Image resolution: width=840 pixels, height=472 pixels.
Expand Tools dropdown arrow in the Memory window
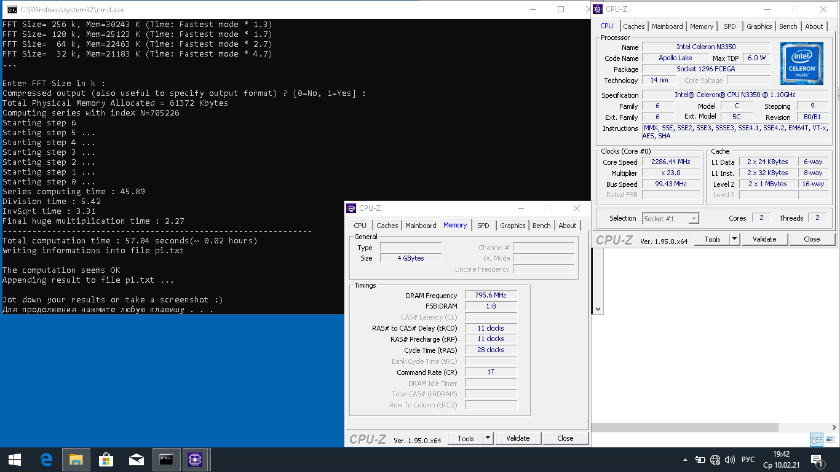point(488,438)
